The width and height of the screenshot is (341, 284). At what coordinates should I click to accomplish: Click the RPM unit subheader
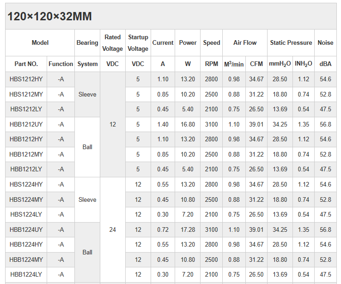tap(212, 64)
